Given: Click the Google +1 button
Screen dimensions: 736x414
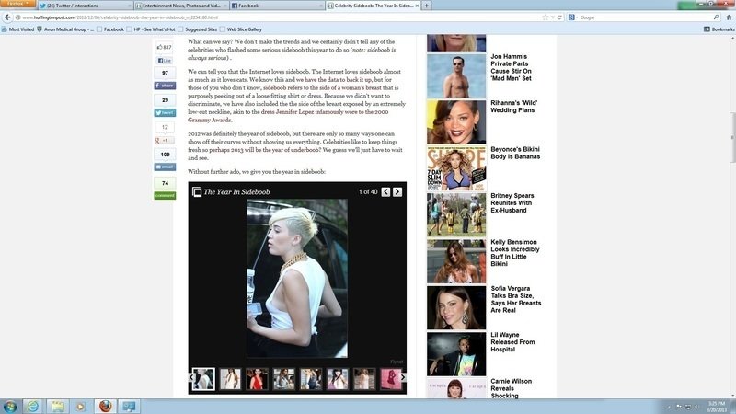Looking at the screenshot, I should (x=165, y=140).
